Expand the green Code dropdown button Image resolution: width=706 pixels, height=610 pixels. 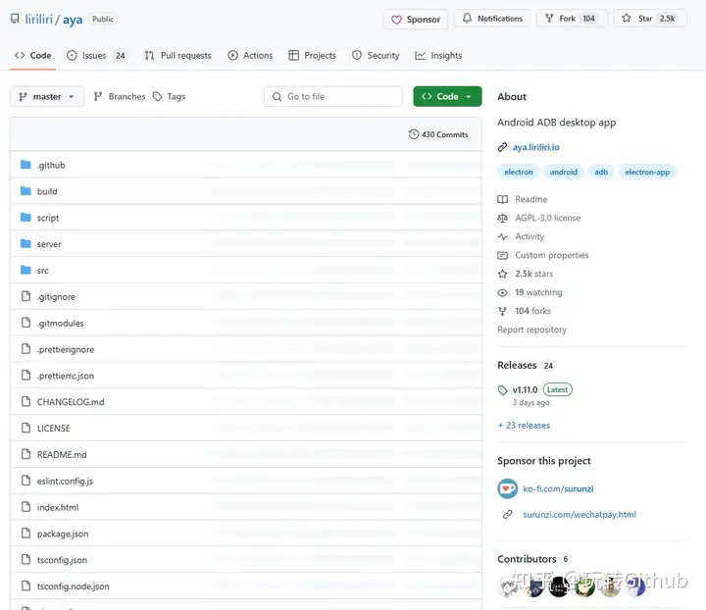pyautogui.click(x=447, y=96)
